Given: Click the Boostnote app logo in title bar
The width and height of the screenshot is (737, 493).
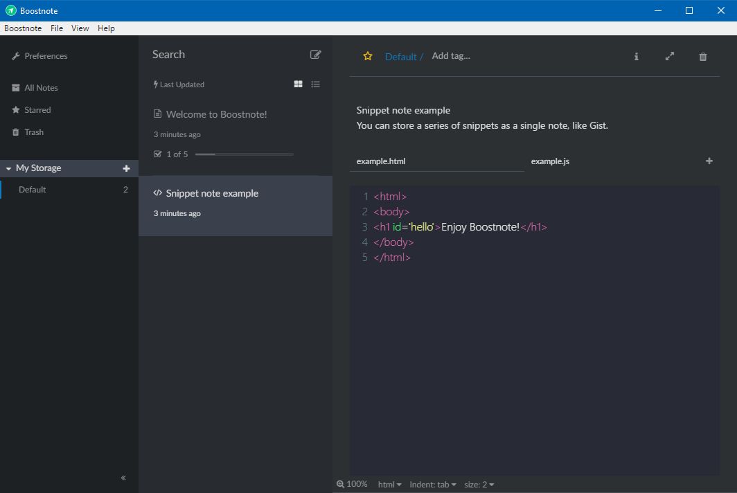Looking at the screenshot, I should (11, 10).
